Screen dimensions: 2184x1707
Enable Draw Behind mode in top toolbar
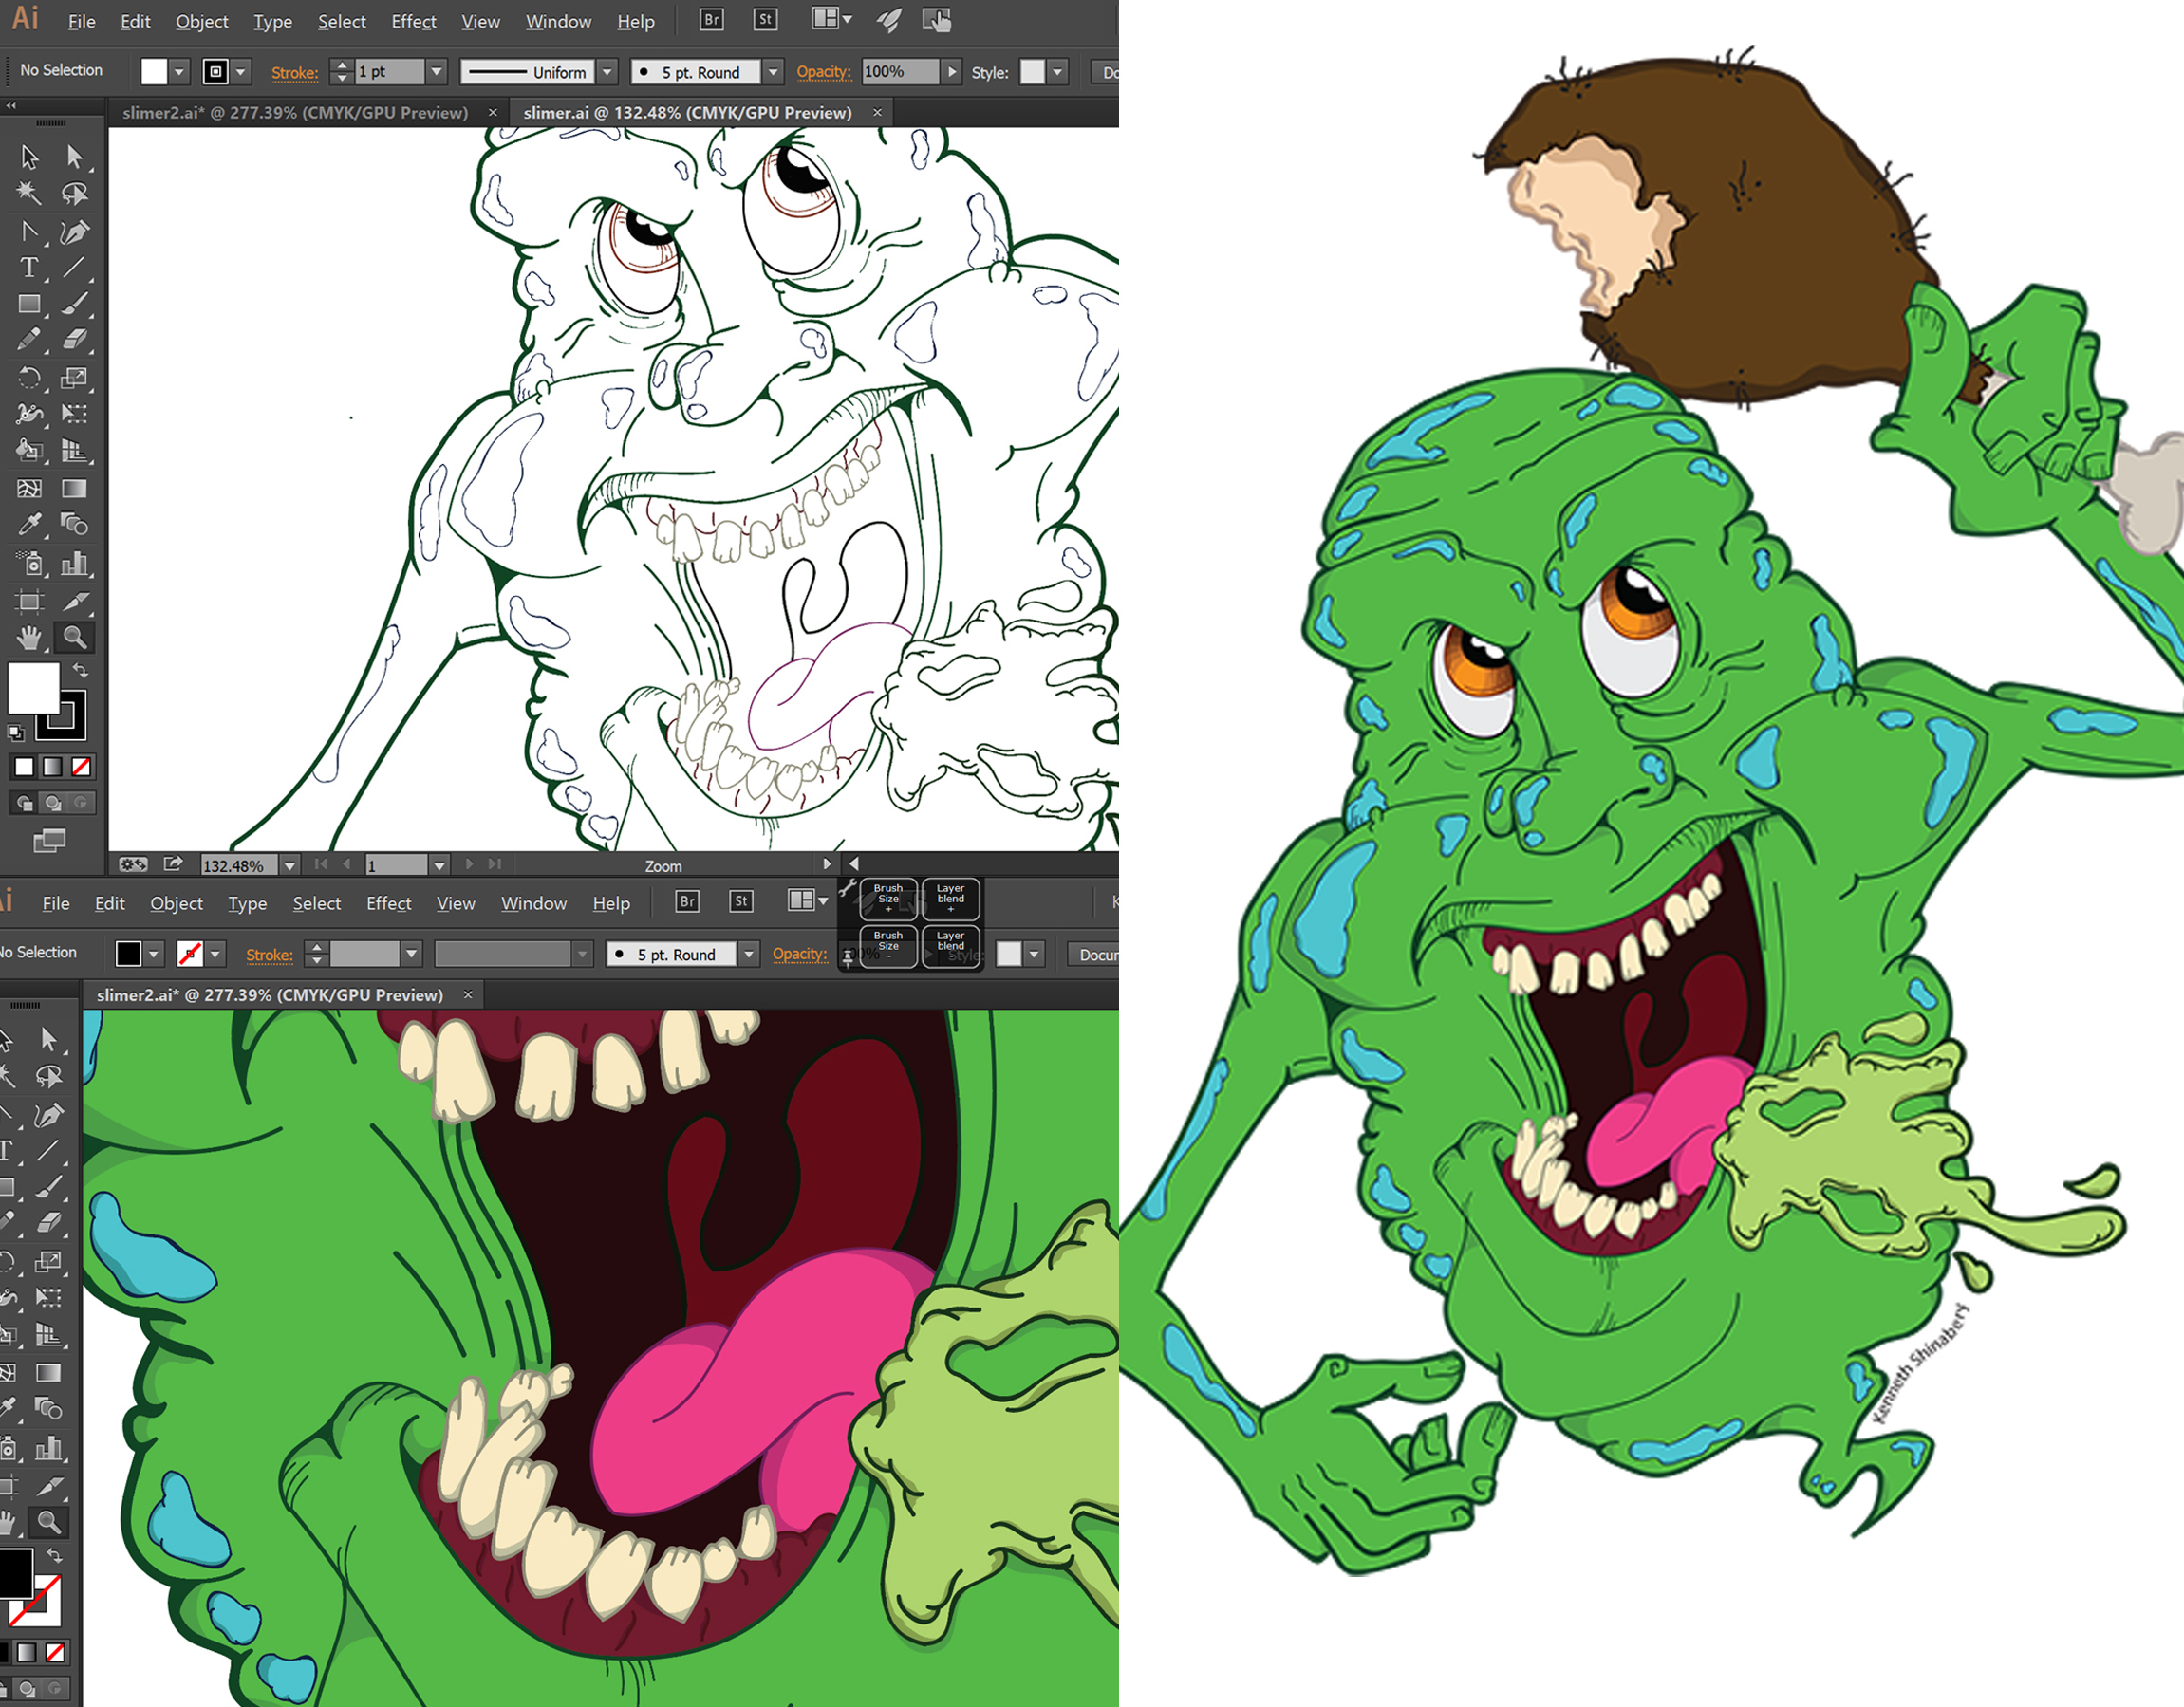(x=53, y=803)
